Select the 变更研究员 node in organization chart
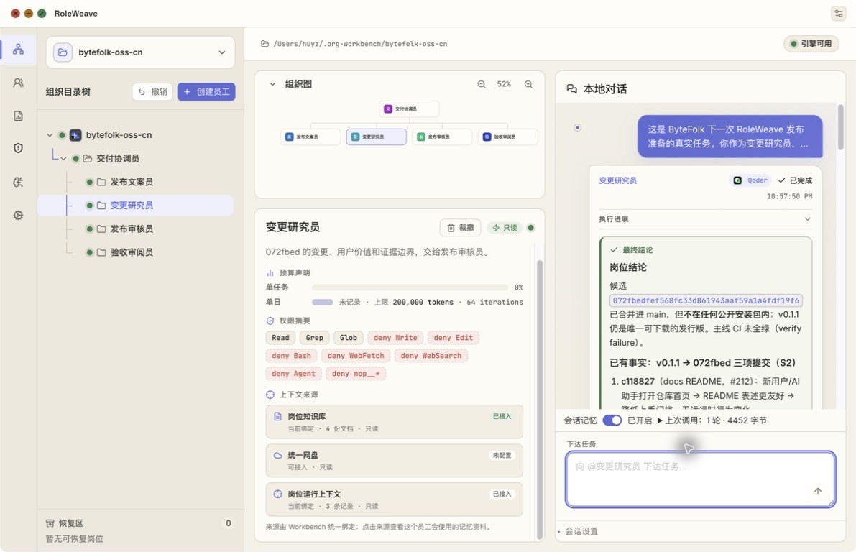 pos(376,137)
